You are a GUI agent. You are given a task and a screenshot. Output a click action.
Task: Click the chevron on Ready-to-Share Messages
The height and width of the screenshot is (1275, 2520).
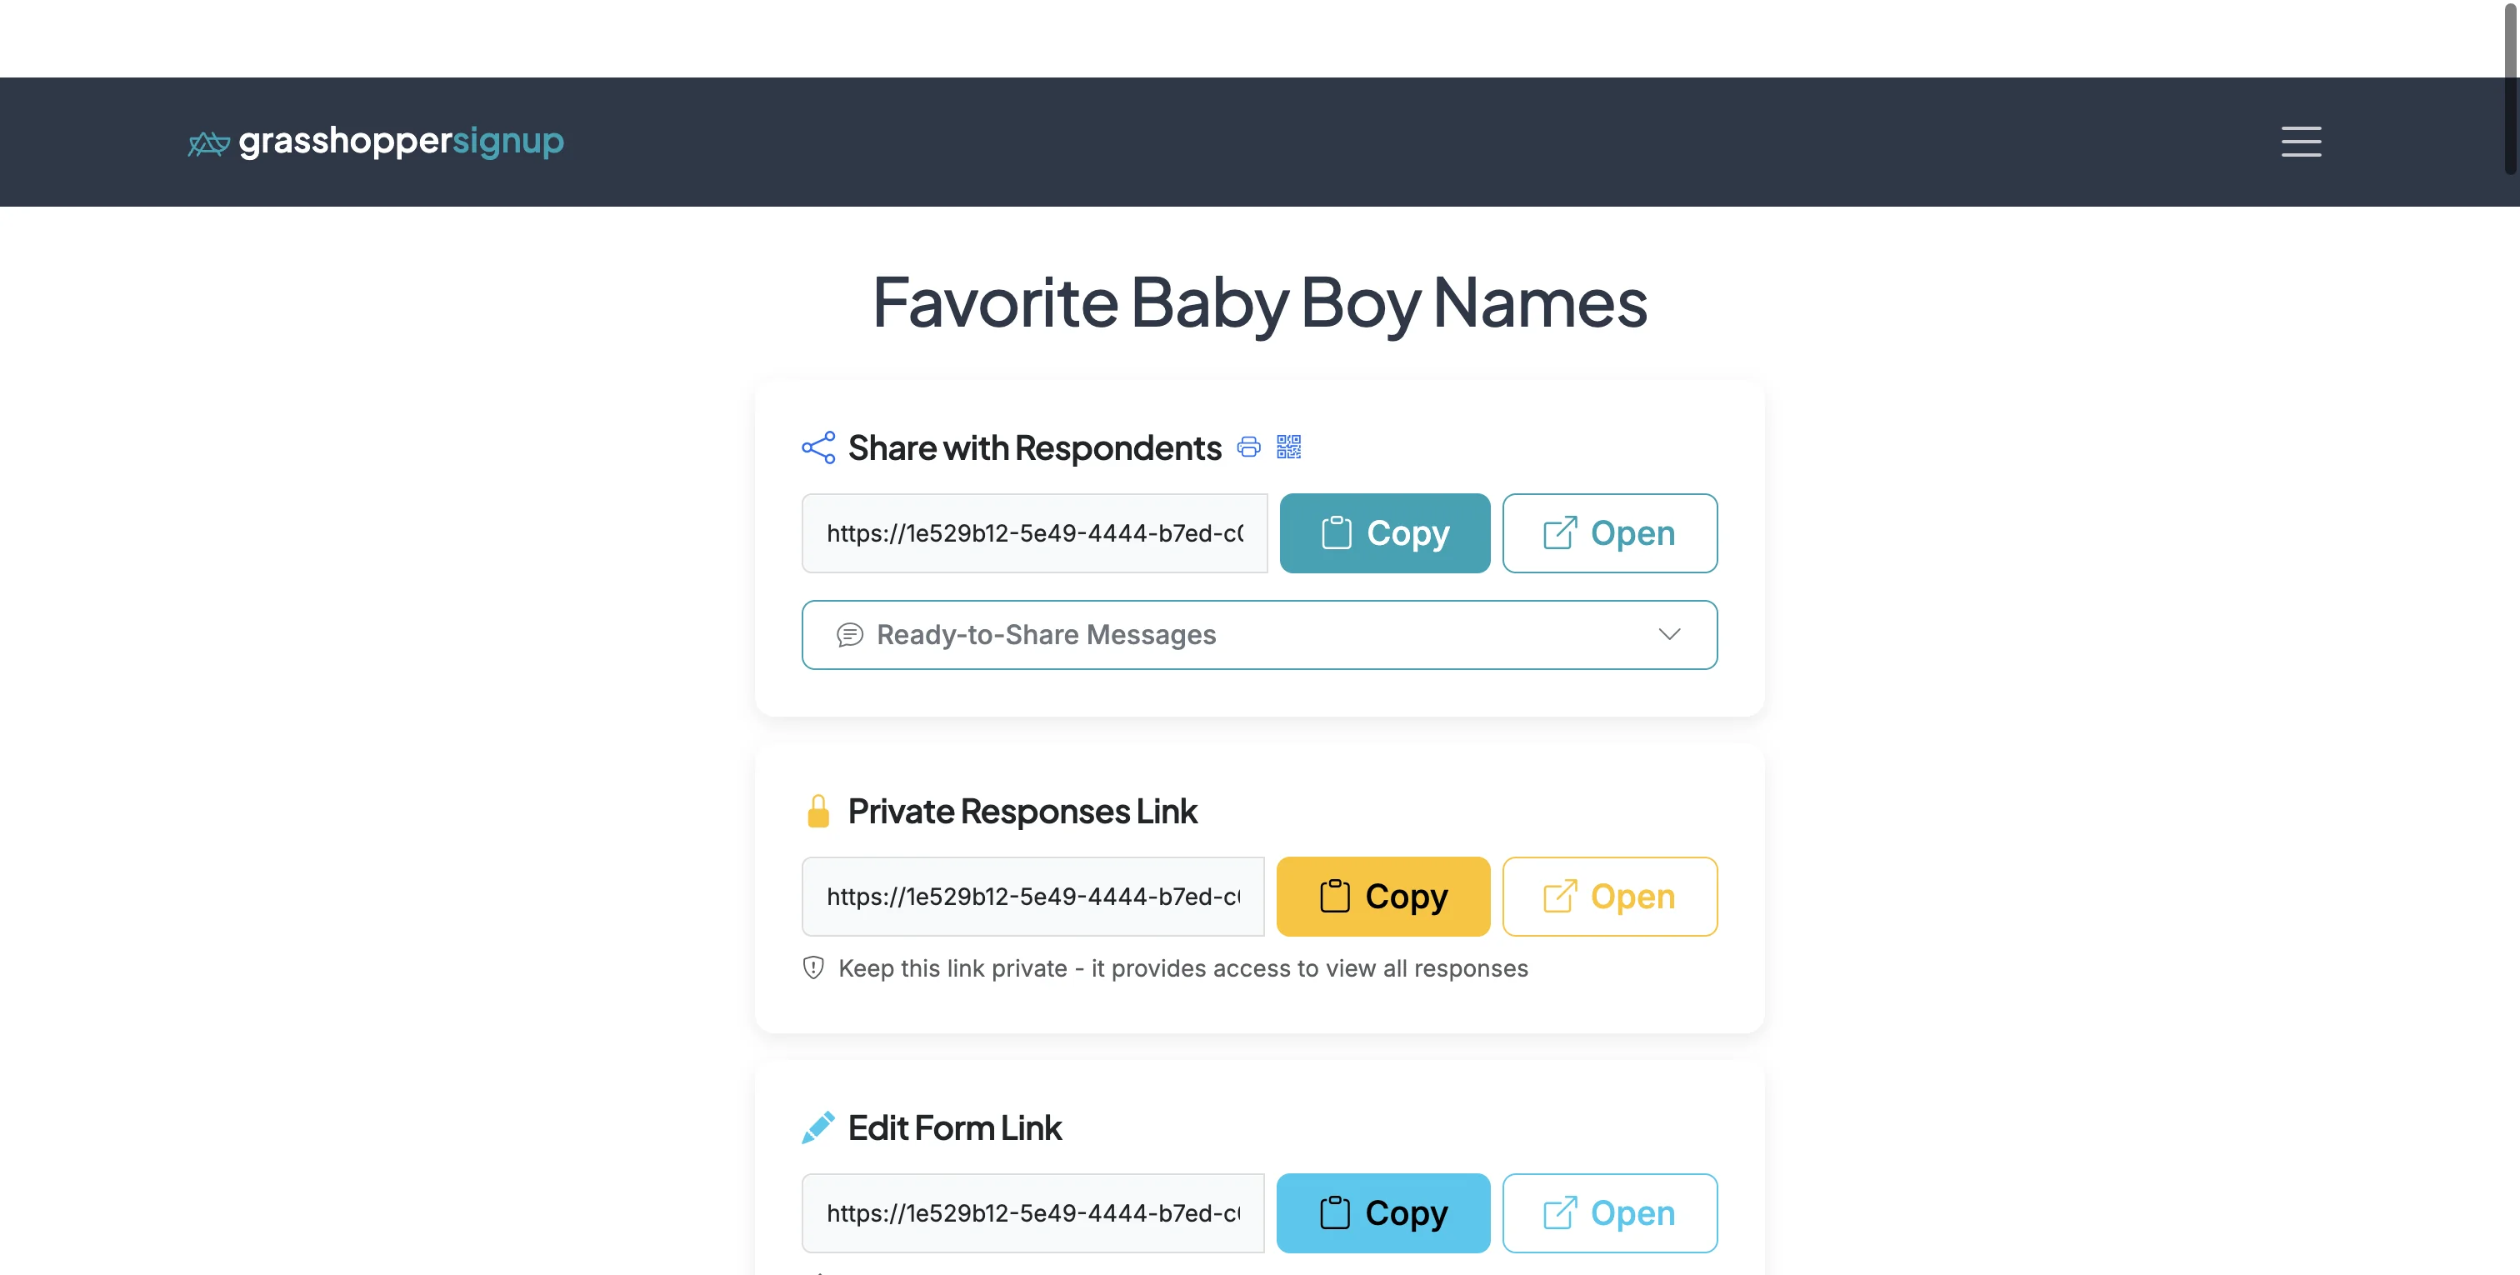1670,634
